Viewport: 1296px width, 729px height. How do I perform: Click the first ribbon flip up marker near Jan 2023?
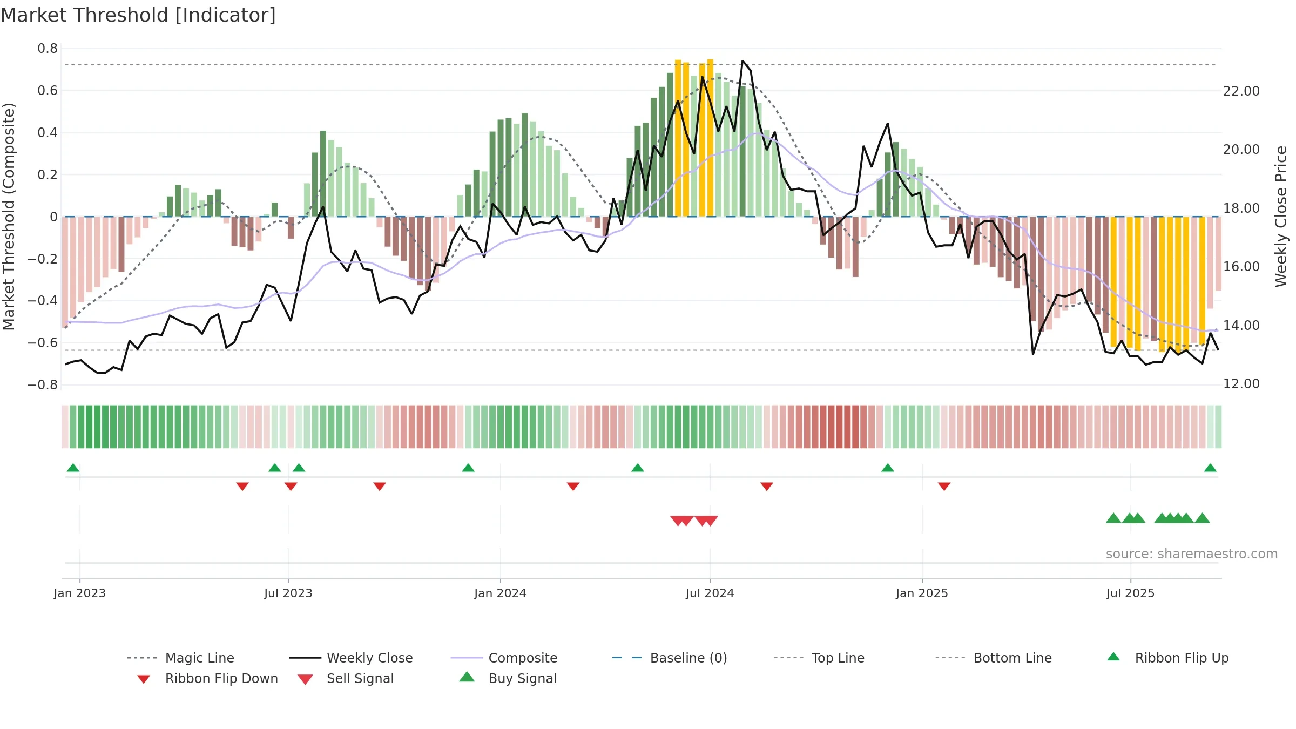[73, 468]
